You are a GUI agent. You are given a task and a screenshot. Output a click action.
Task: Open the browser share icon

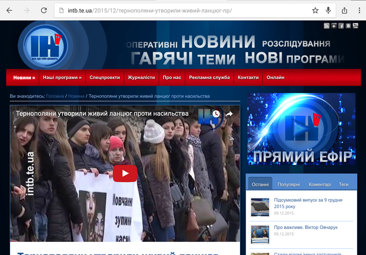click(x=344, y=11)
